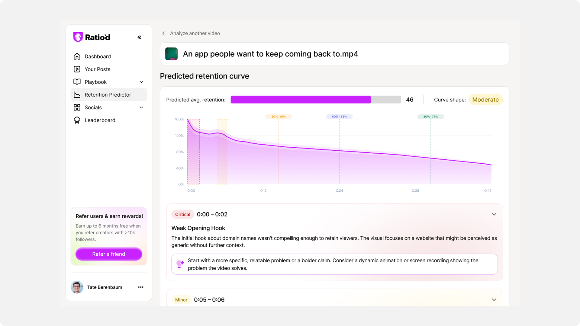Image resolution: width=580 pixels, height=326 pixels.
Task: Collapse the Critical 0:00–0:02 issue card
Action: pos(494,214)
